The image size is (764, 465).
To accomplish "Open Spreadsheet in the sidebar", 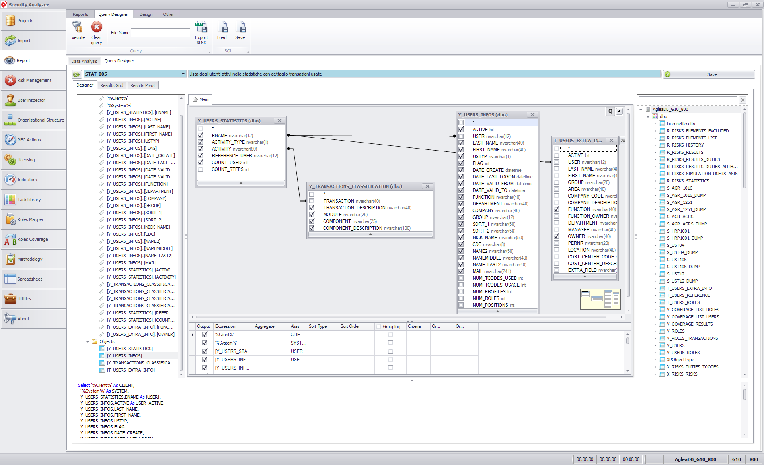I will pos(33,279).
